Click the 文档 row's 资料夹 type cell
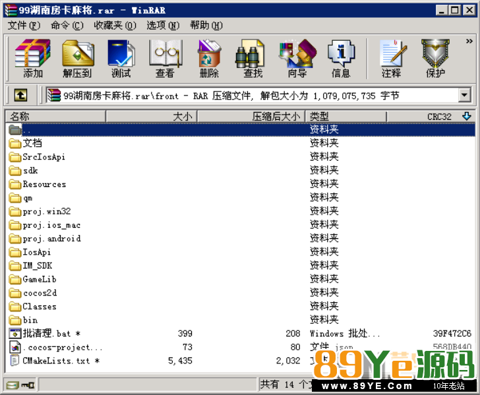This screenshot has height=395, width=480. (324, 143)
